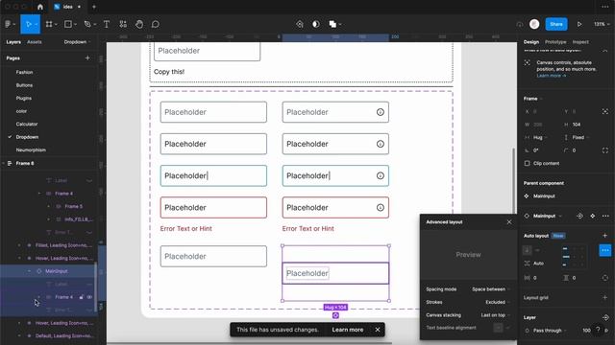Select the Rectangle shape tool

tap(68, 24)
